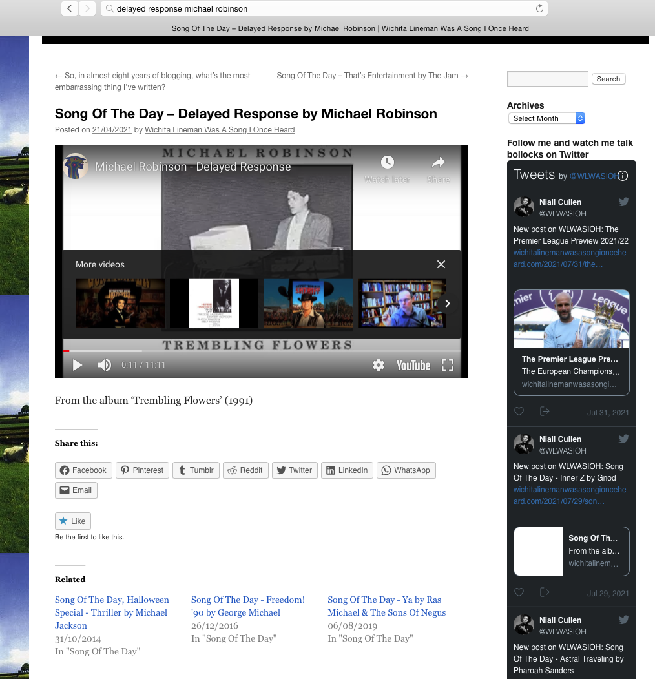Share the post on Pinterest
The width and height of the screenshot is (655, 679).
[x=142, y=470]
